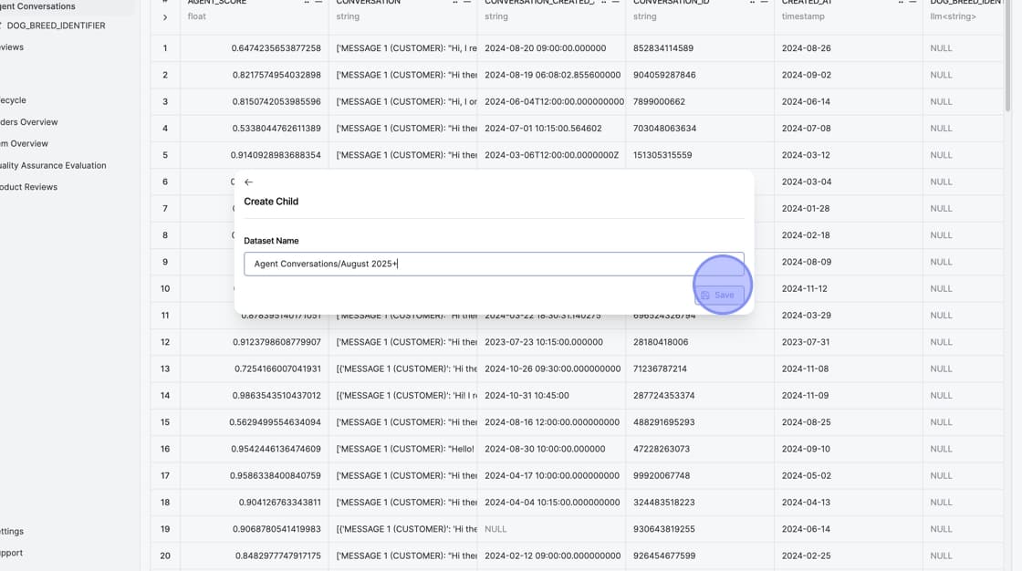
Task: Click the NULL conversation-created cell in row 19
Action: point(495,529)
